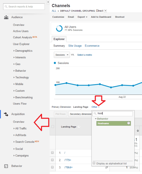Click help icon next to Hostname
Viewport: 142px width, 174px height.
point(129,123)
